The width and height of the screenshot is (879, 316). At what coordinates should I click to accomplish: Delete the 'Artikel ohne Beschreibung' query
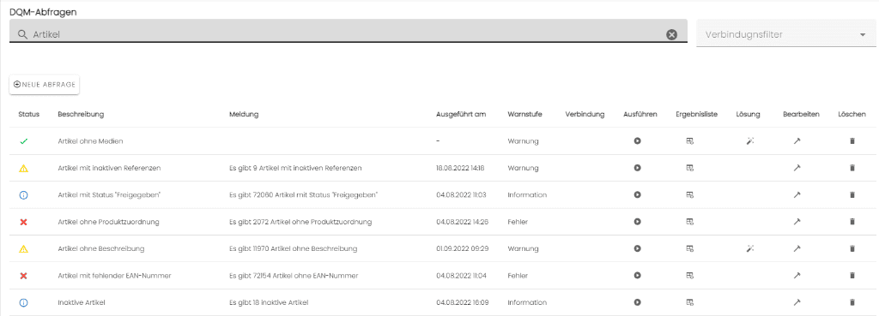click(852, 248)
